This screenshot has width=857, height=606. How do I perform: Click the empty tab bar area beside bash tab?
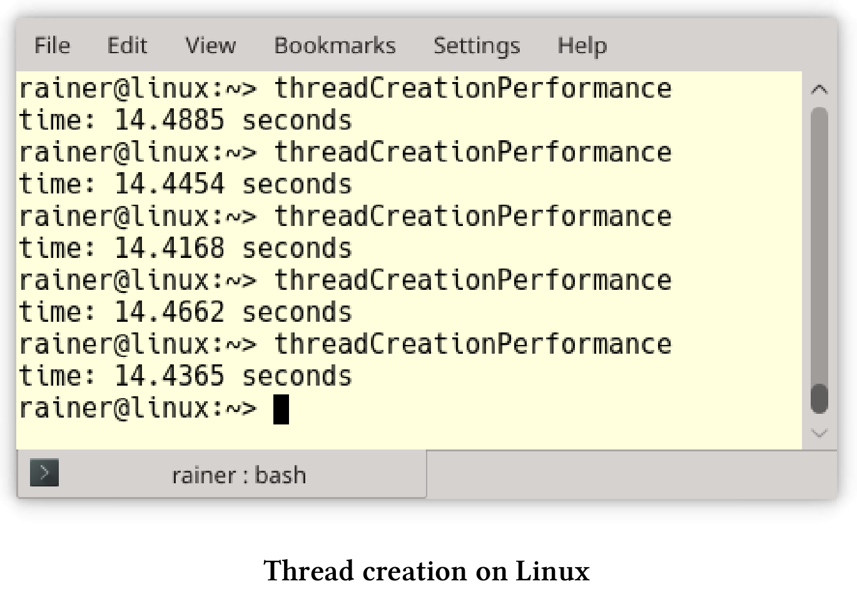[632, 475]
